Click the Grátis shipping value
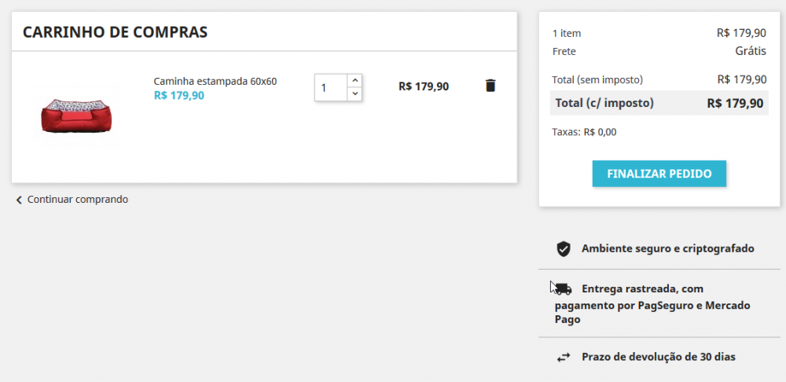The height and width of the screenshot is (382, 786). [751, 51]
